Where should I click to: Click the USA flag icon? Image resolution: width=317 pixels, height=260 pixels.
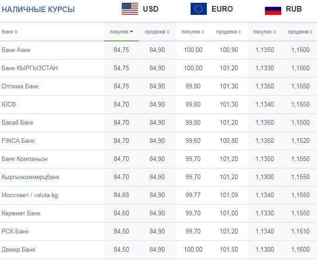(x=130, y=9)
